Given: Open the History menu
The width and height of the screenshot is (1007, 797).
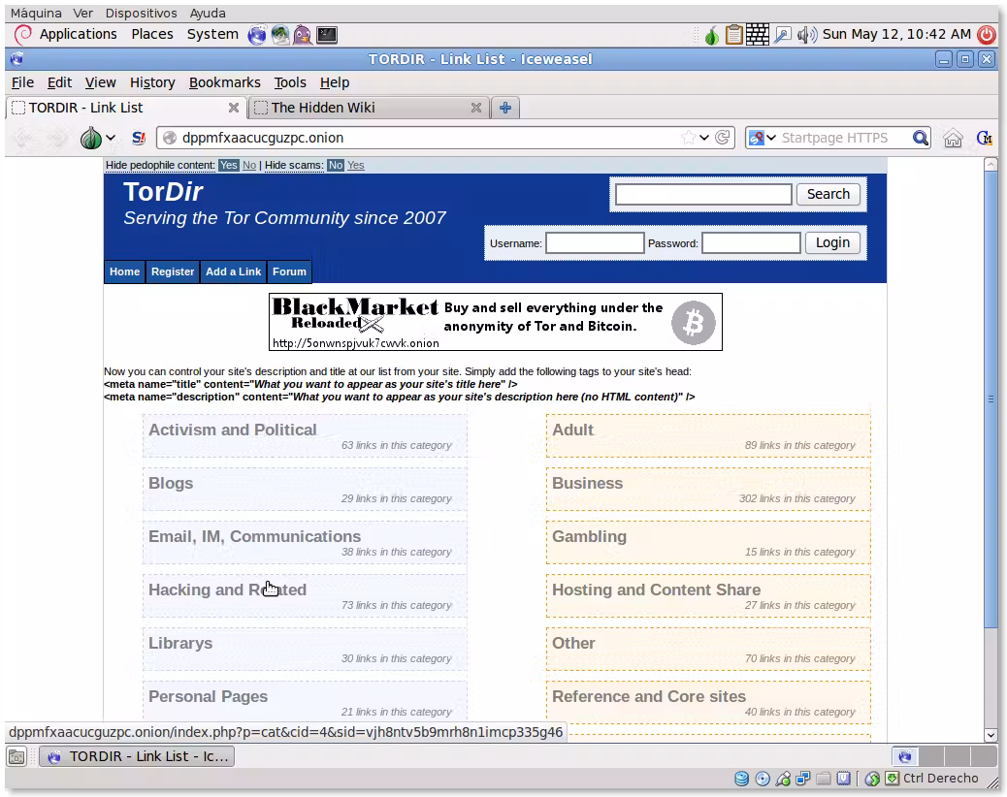Looking at the screenshot, I should 152,82.
